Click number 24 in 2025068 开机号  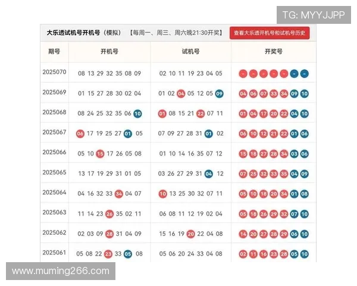(x=90, y=113)
